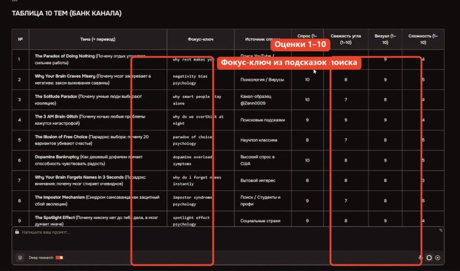Click Свежесть score 7 in Solitude Paradox row

pos(345,100)
